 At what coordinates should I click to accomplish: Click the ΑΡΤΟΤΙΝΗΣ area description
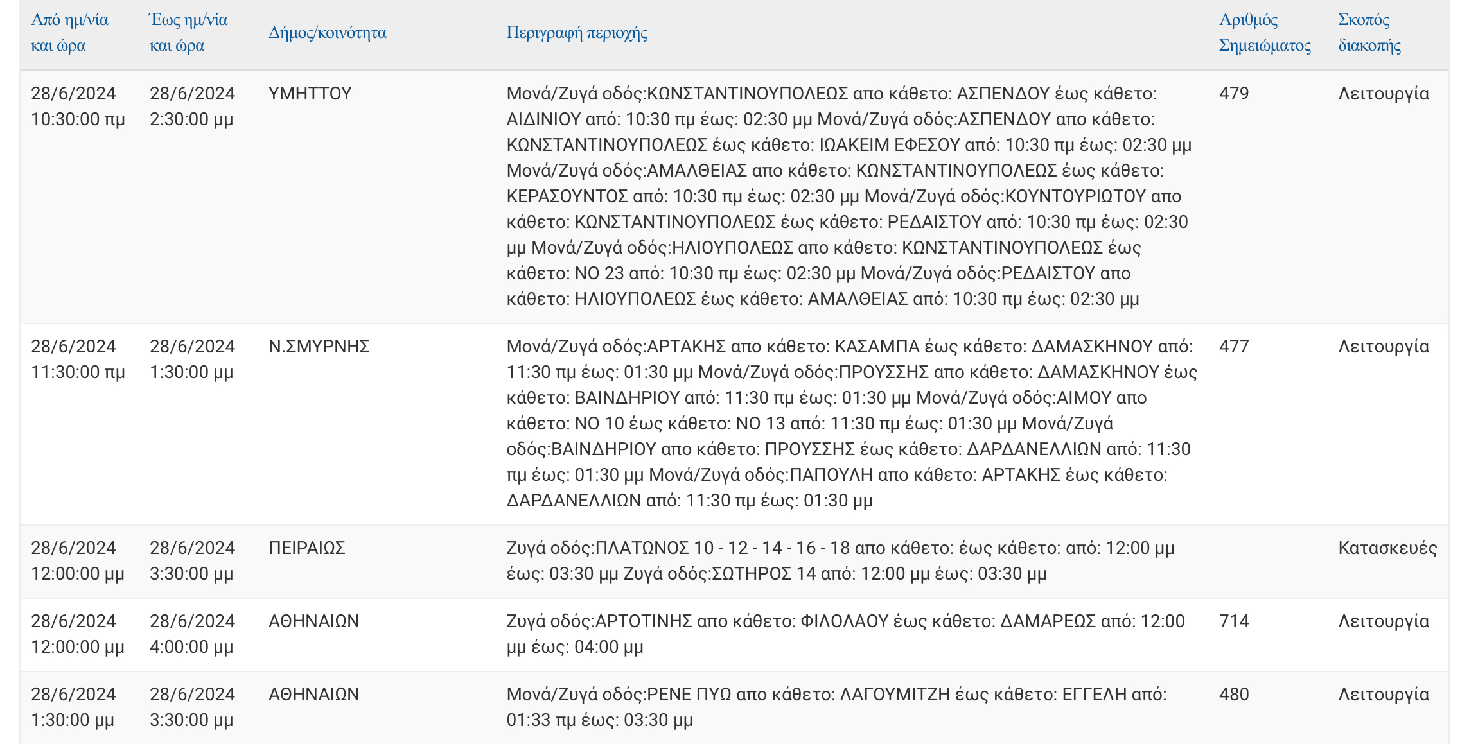click(x=845, y=634)
